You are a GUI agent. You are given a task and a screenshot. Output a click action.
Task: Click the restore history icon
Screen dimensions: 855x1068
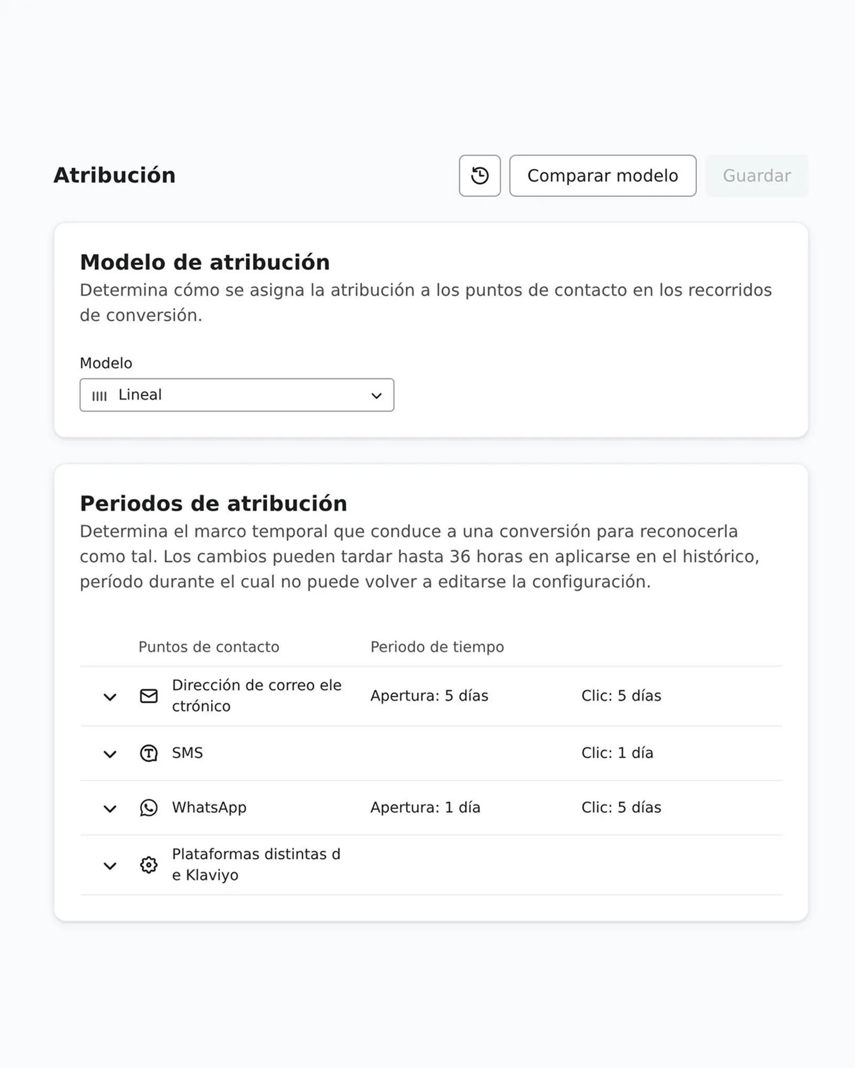coord(479,176)
